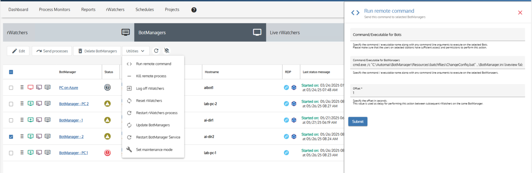
Task: Open the PC on Azure link
Action: [68, 88]
